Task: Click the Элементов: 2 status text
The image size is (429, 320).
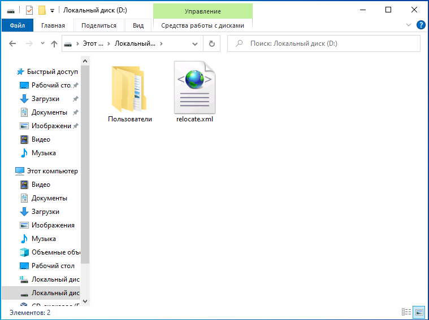Action: coord(30,312)
